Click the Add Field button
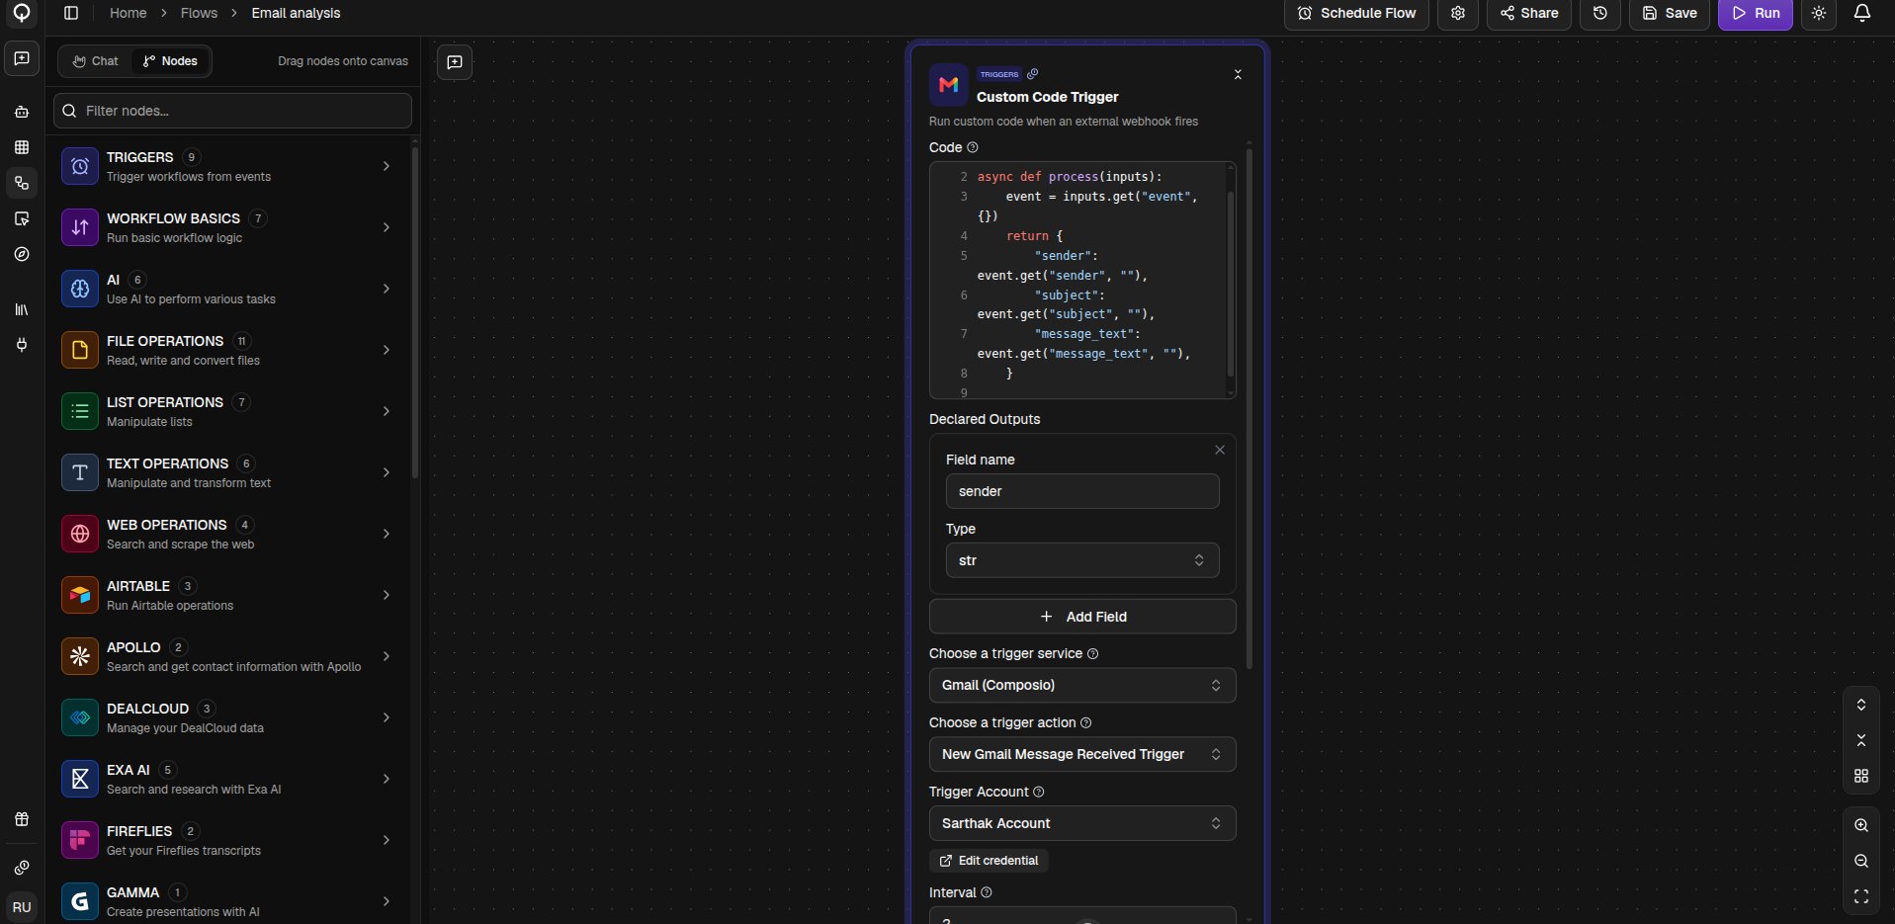 point(1082,617)
